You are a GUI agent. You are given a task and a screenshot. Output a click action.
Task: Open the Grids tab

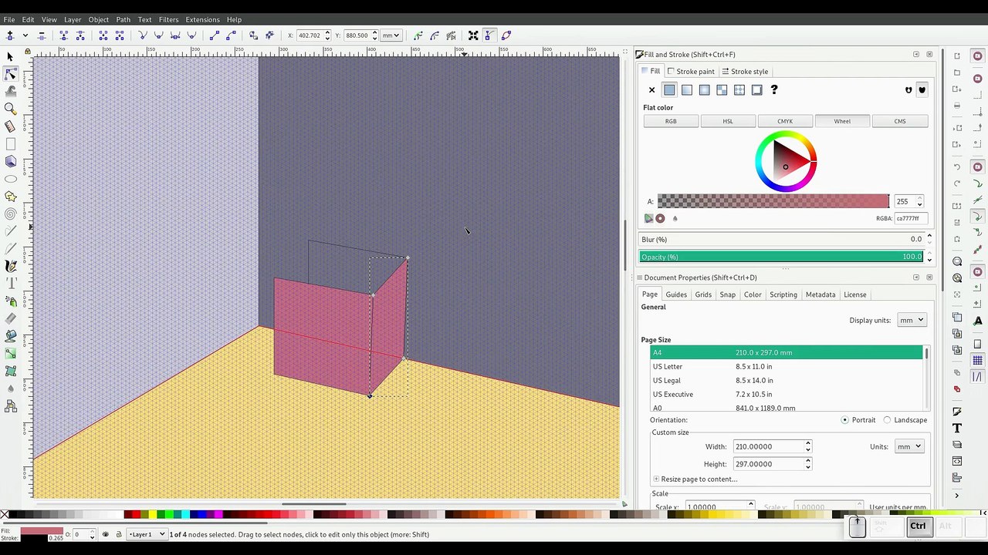703,294
